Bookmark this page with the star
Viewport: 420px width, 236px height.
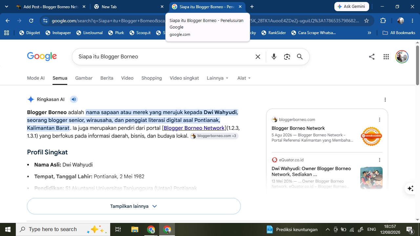tap(367, 21)
